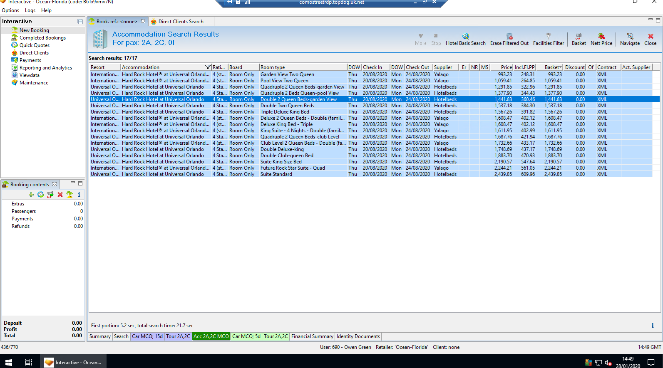The height and width of the screenshot is (368, 663).
Task: Sort results by the Basket column
Action: tap(549, 67)
